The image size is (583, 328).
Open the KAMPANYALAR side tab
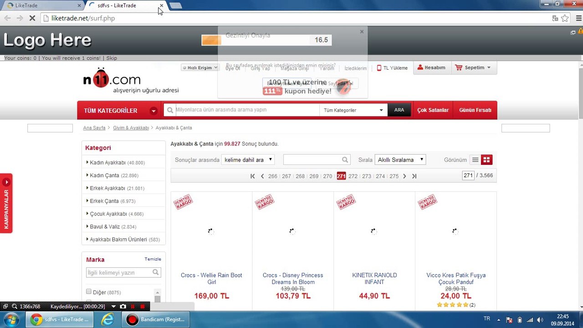[x=6, y=203]
